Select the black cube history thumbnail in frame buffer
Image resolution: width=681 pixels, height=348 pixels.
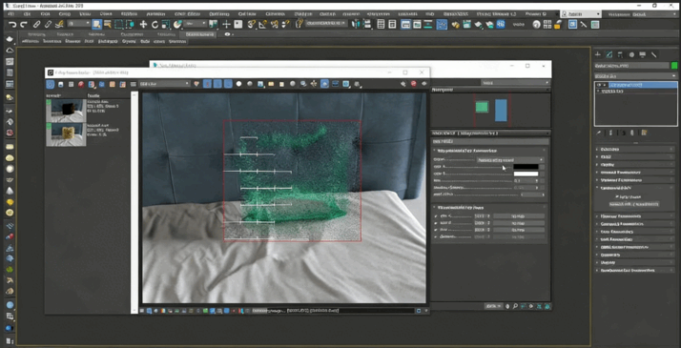tap(66, 111)
